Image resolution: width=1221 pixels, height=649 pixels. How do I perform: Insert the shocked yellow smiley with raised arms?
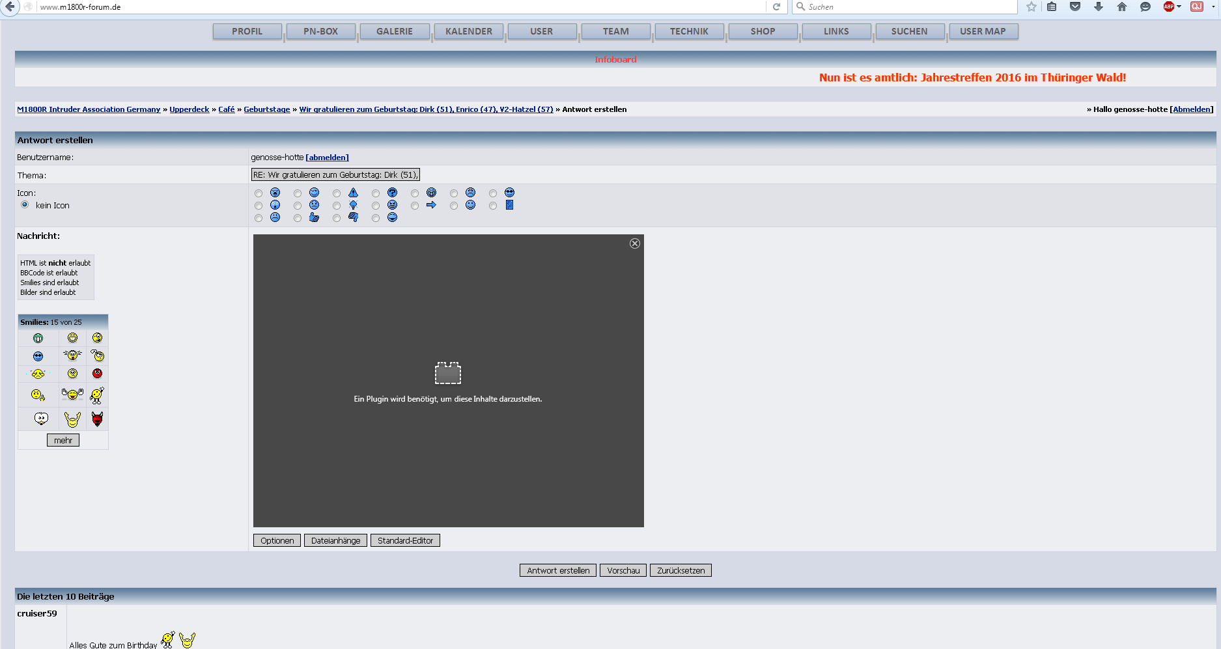click(72, 355)
